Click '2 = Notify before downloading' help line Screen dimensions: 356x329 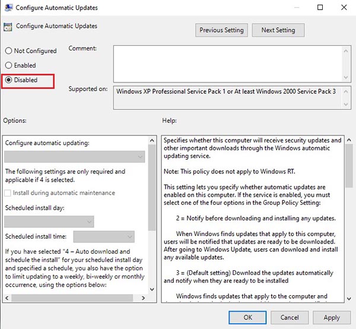click(256, 218)
